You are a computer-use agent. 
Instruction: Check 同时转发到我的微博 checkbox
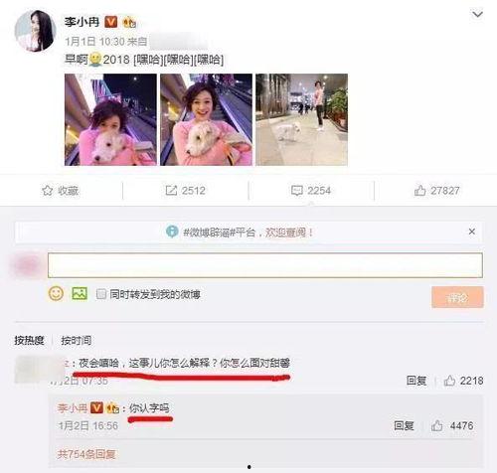point(100,294)
